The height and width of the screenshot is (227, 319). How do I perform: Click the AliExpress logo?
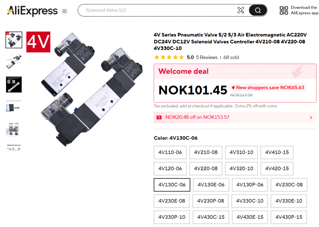coord(32,11)
